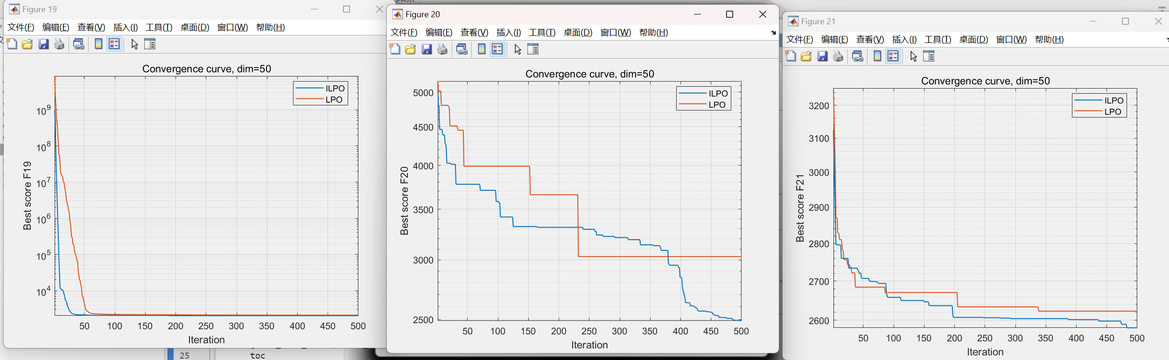Insert colorbar icon in Figure 19 toolbar
Image resolution: width=1169 pixels, height=360 pixels.
click(98, 44)
